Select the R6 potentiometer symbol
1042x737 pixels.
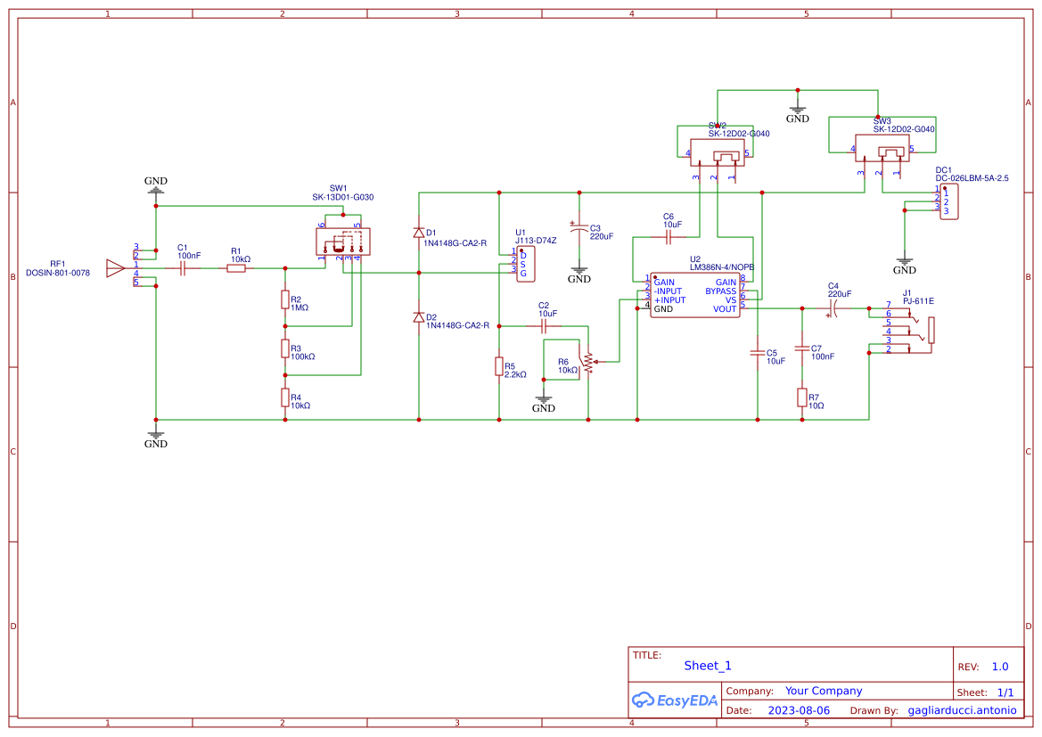588,362
